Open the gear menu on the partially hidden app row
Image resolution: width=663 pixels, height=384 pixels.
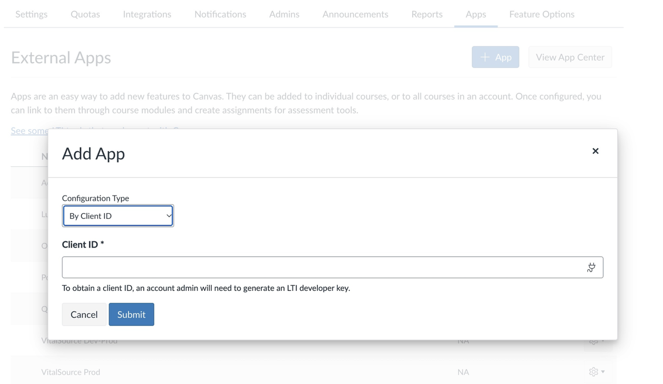click(593, 341)
